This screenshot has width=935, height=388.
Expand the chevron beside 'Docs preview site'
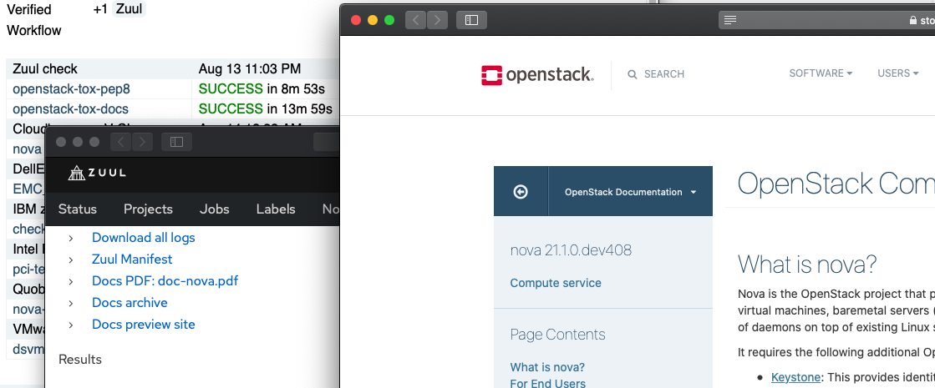71,325
